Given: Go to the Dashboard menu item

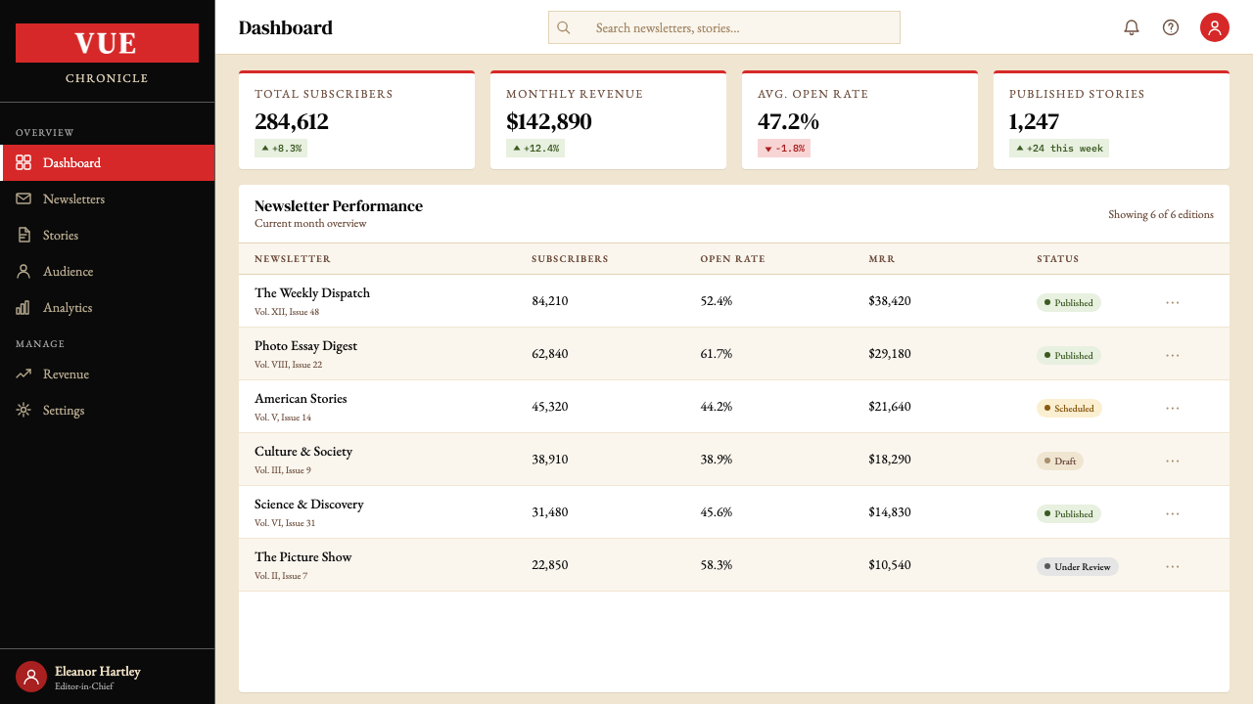Looking at the screenshot, I should pyautogui.click(x=108, y=162).
